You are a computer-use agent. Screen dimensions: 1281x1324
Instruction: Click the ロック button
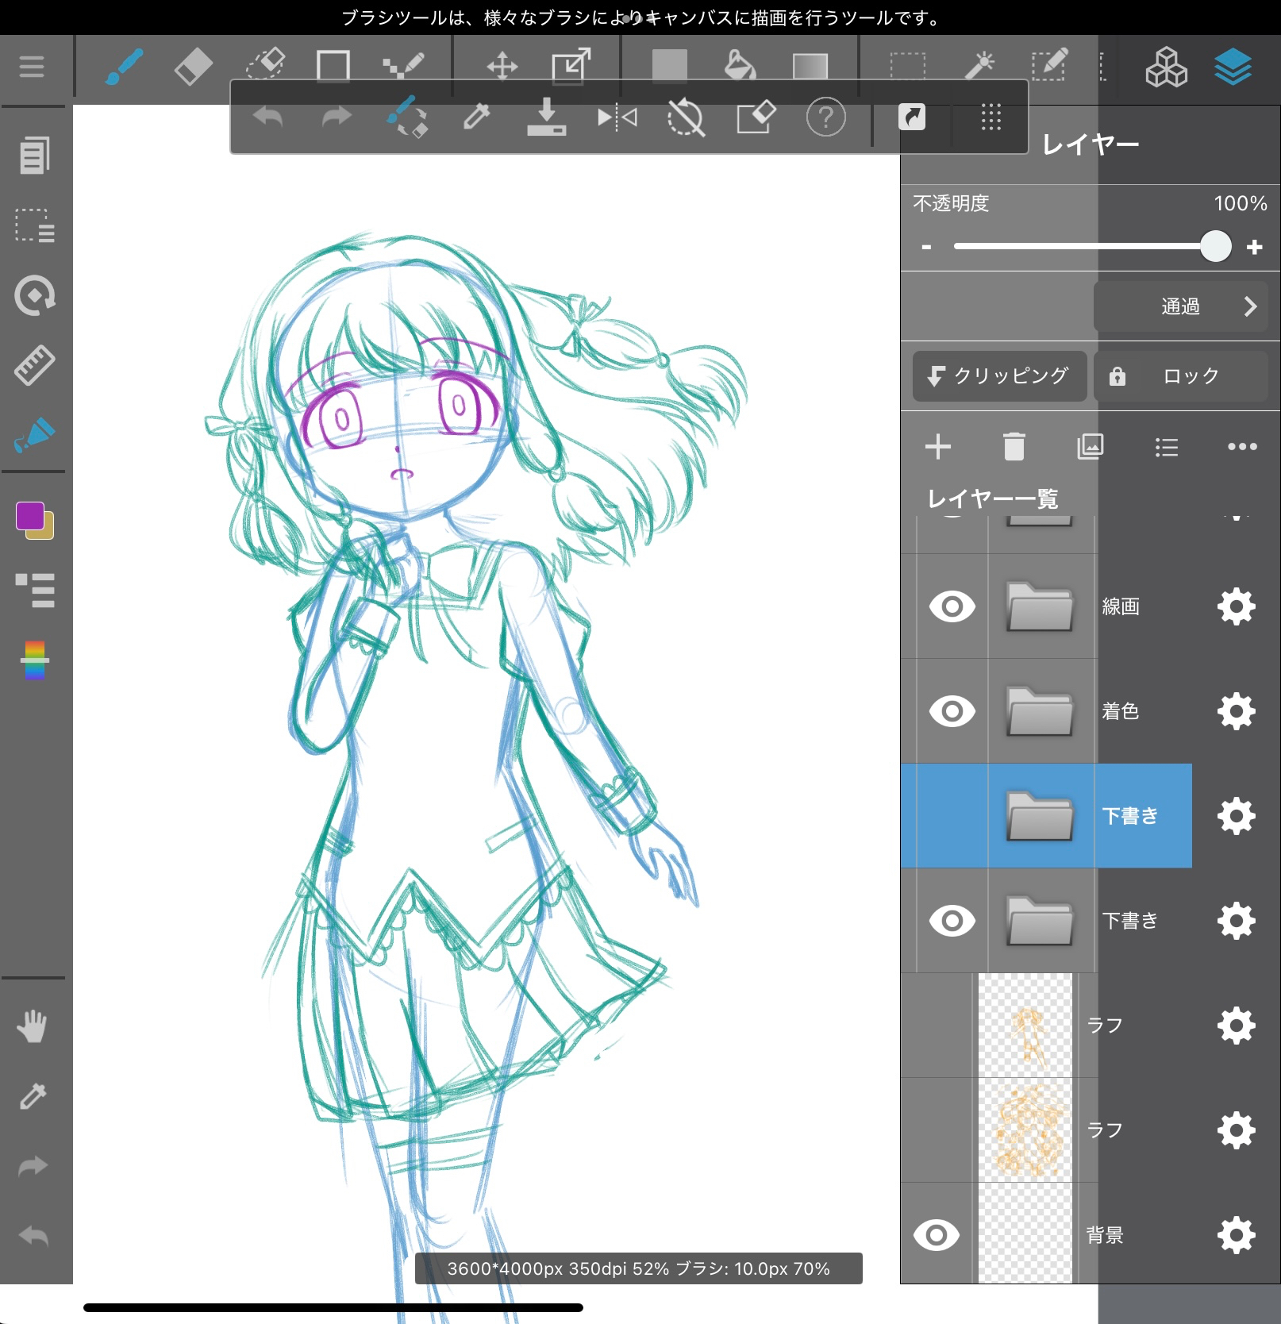pyautogui.click(x=1180, y=376)
